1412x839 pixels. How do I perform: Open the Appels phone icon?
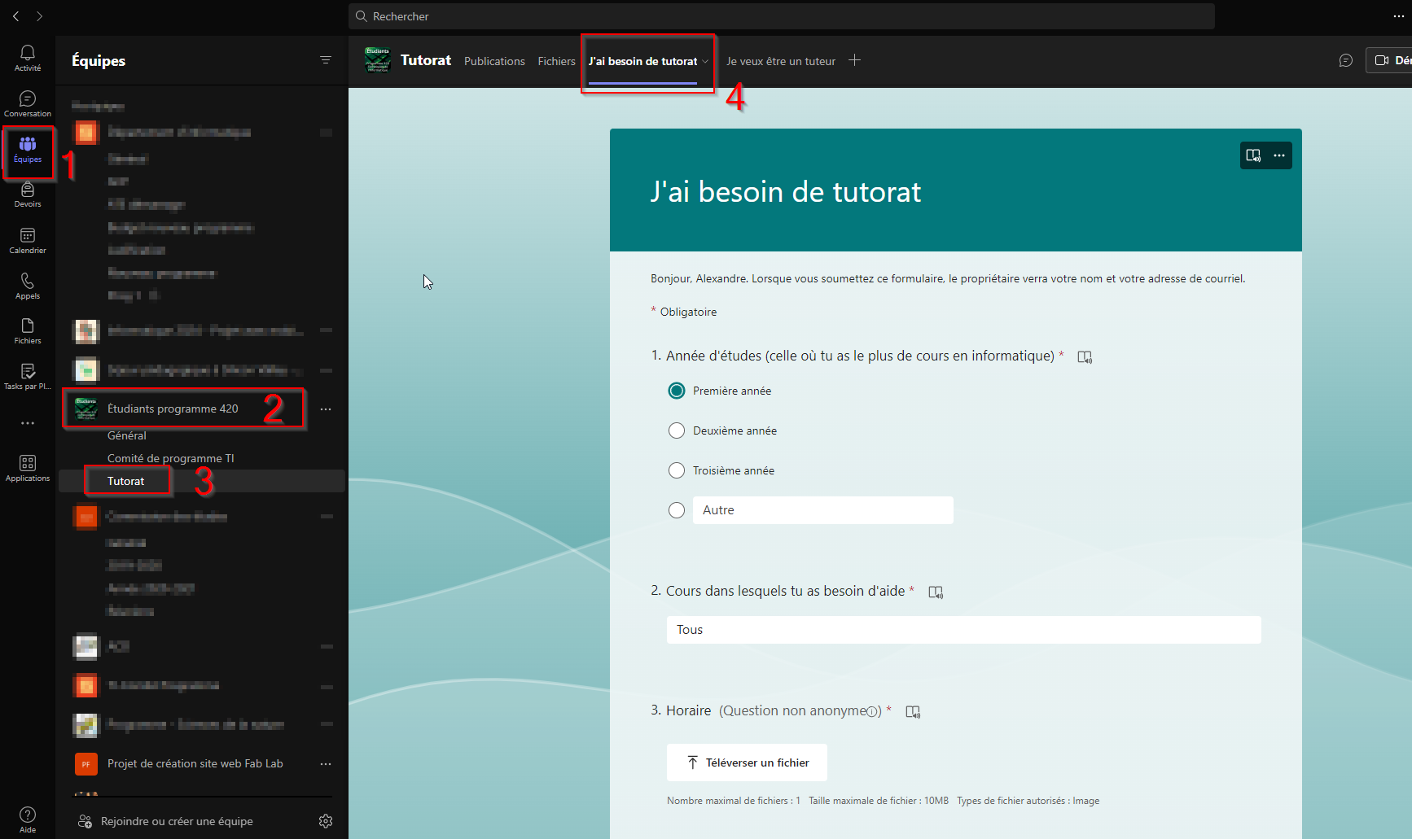coord(27,286)
